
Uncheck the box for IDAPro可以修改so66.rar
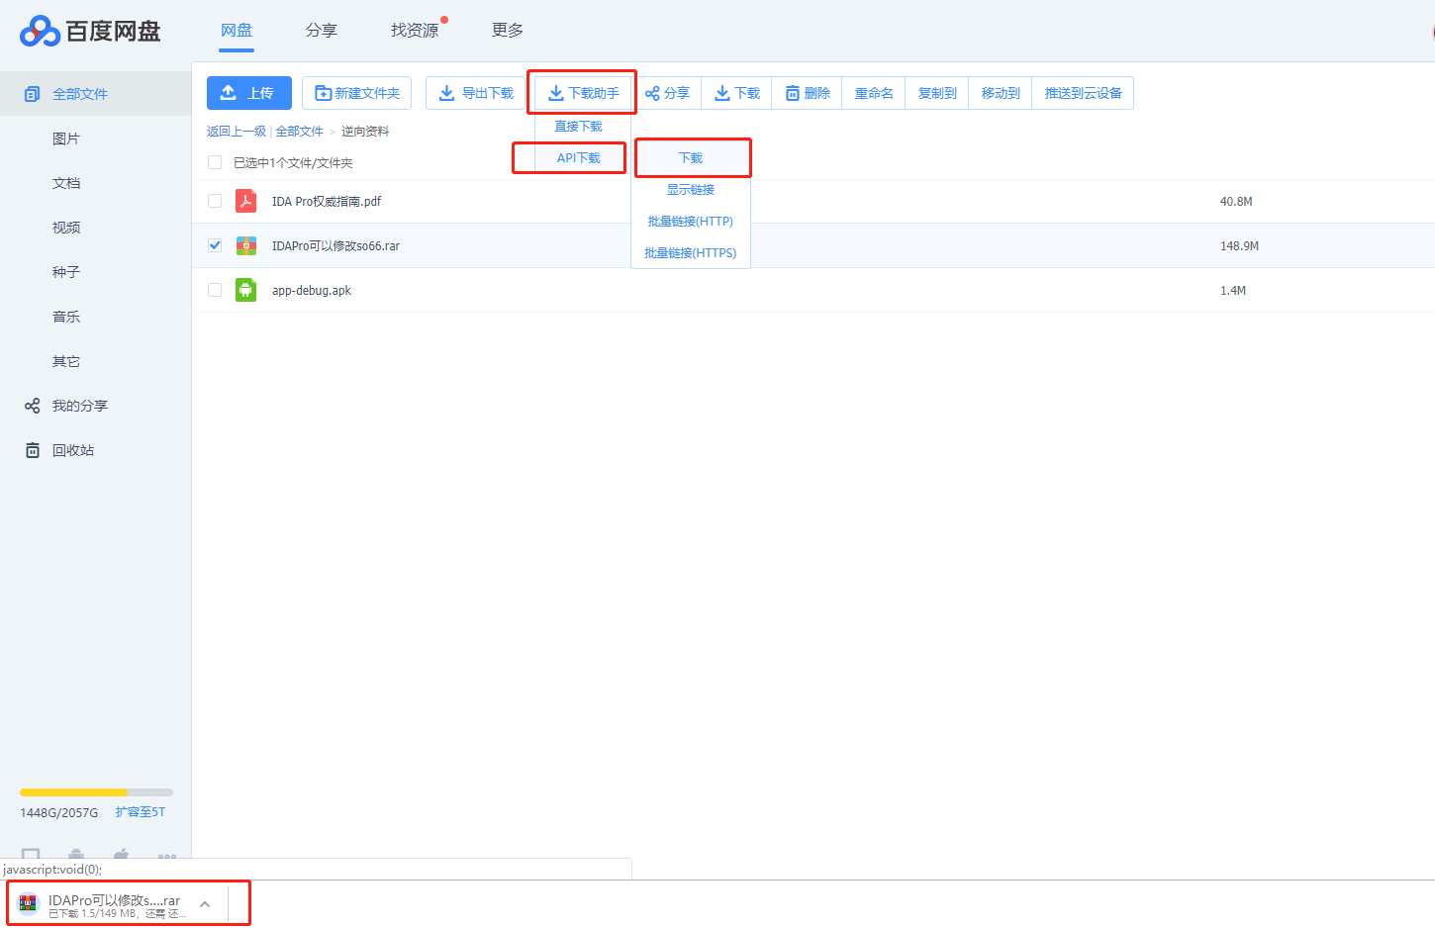(x=215, y=245)
